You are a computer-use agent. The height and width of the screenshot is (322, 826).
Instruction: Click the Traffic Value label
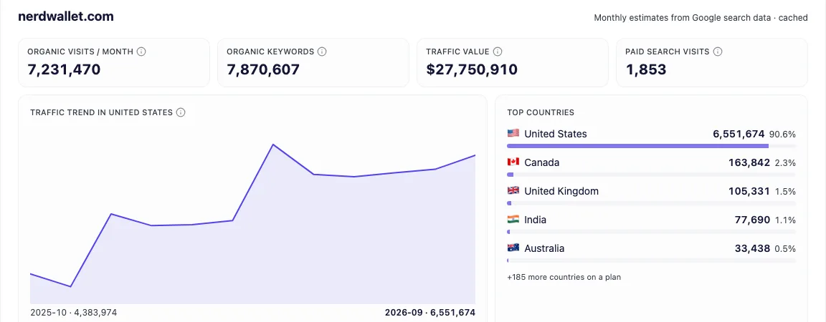457,52
